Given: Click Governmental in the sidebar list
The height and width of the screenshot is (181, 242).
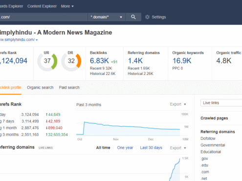Looking at the screenshot, I should tap(213, 145).
